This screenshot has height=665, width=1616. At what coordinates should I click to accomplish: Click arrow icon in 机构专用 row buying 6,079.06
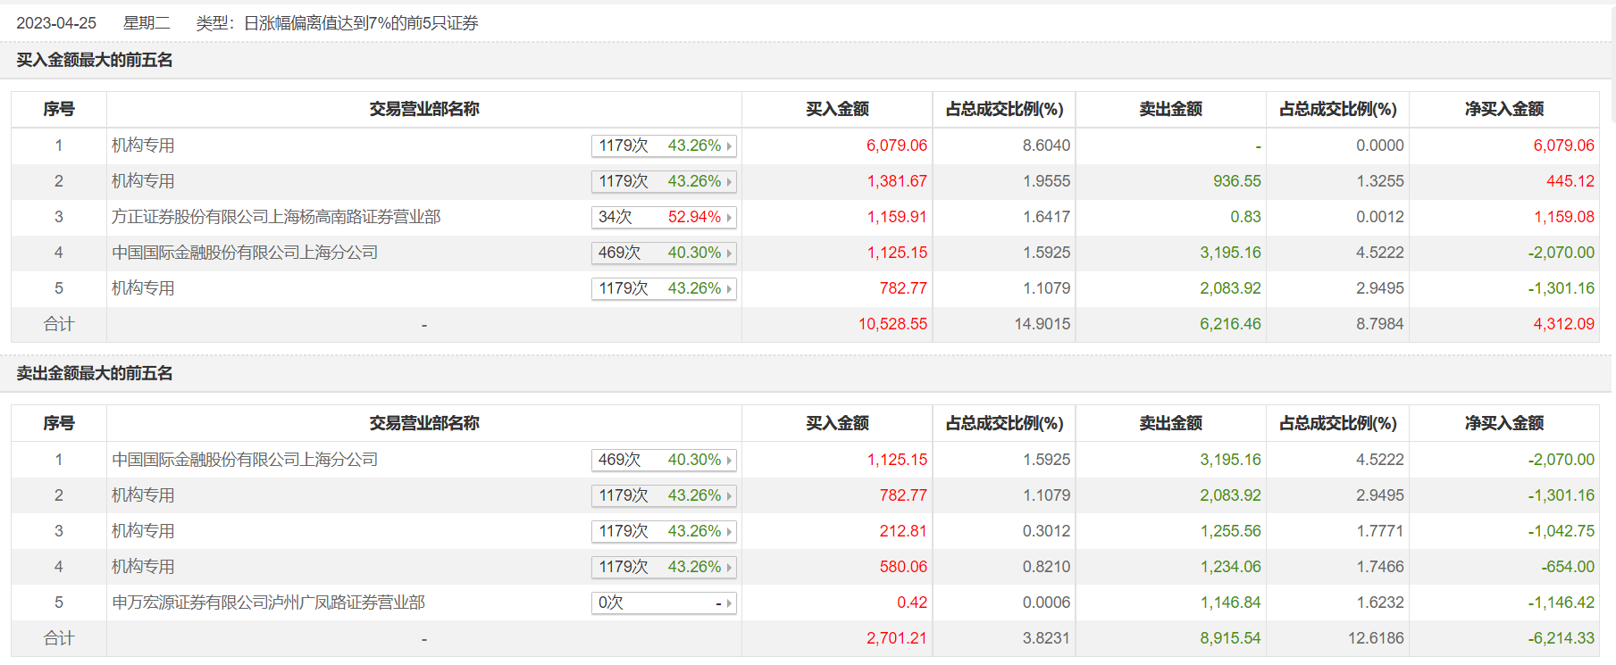coord(729,146)
